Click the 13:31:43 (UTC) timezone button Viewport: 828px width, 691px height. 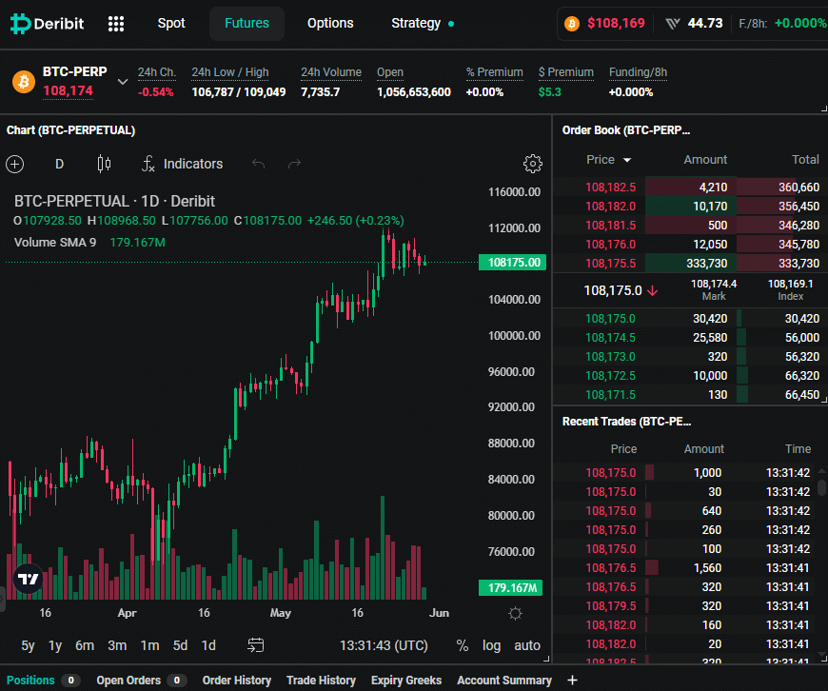tap(384, 645)
